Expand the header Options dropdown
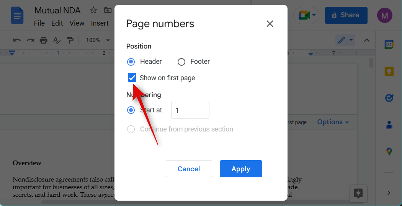The height and width of the screenshot is (206, 402). (333, 122)
